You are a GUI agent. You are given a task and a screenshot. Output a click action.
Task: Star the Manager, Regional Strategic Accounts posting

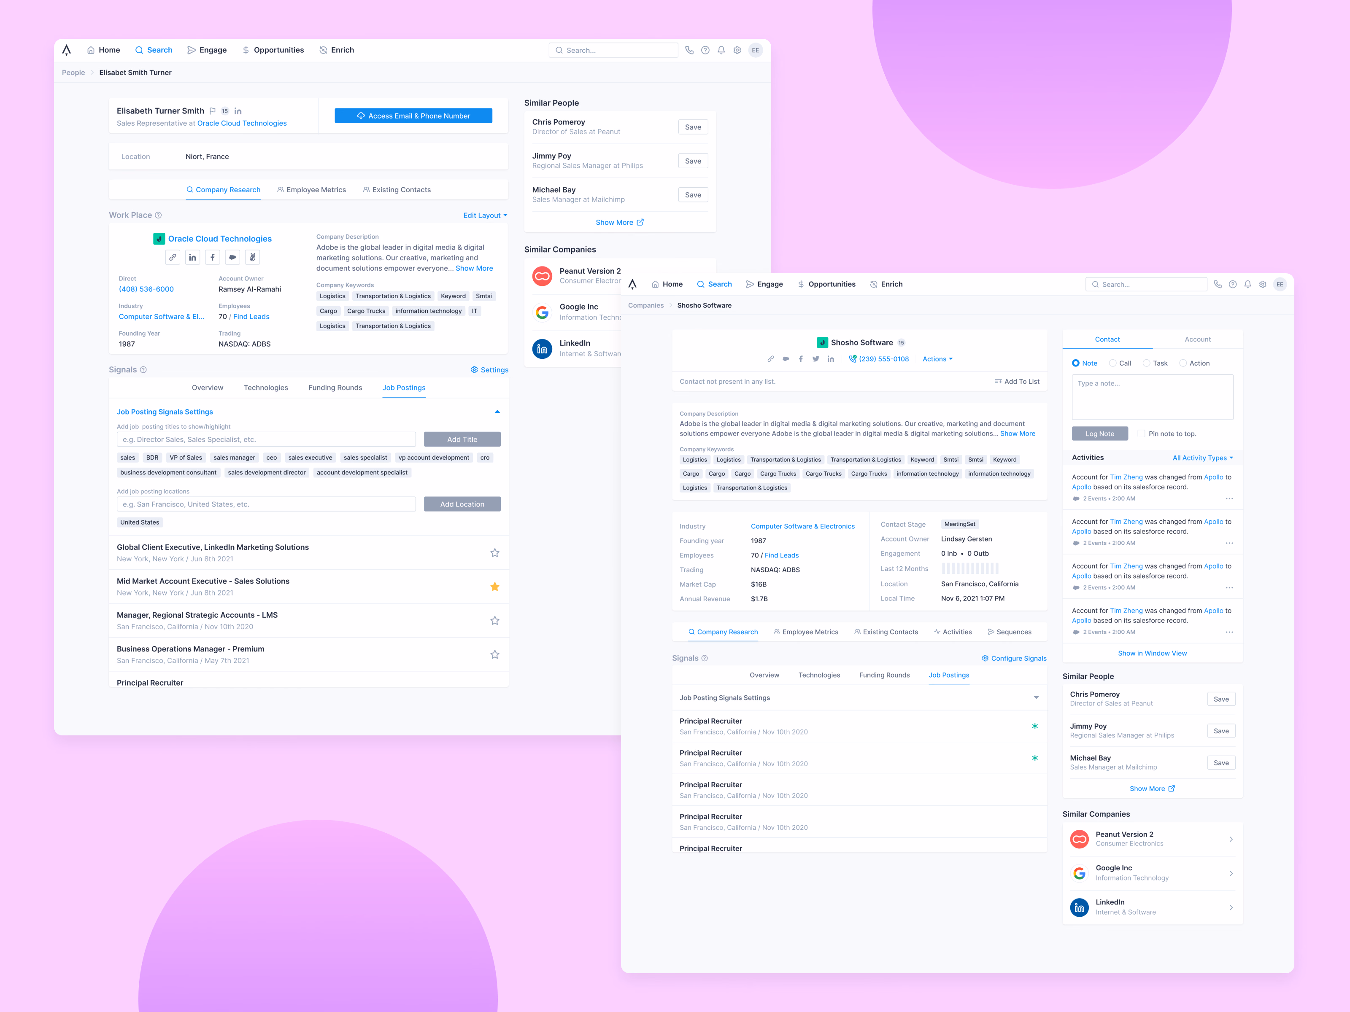point(494,620)
